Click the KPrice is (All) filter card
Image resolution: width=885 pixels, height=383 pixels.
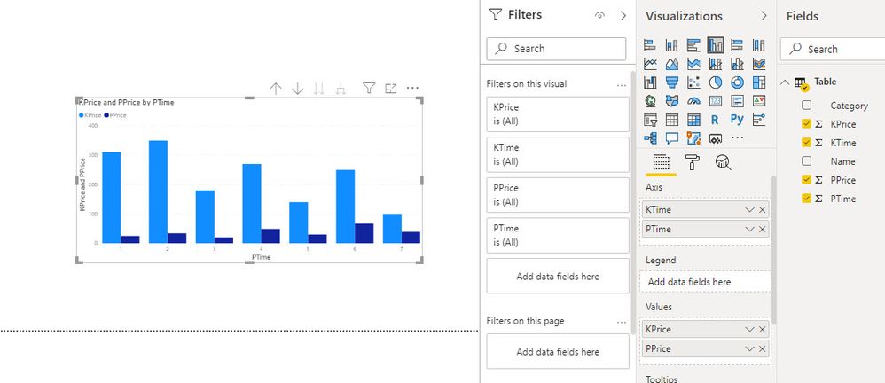coord(558,114)
